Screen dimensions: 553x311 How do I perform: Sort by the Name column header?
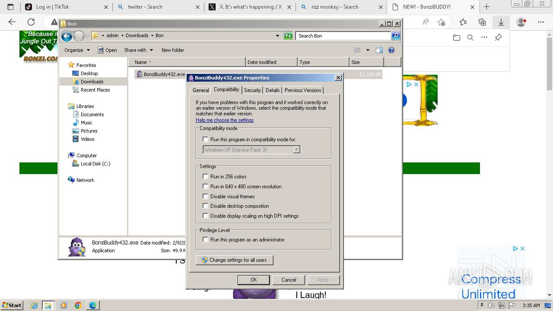coord(187,62)
